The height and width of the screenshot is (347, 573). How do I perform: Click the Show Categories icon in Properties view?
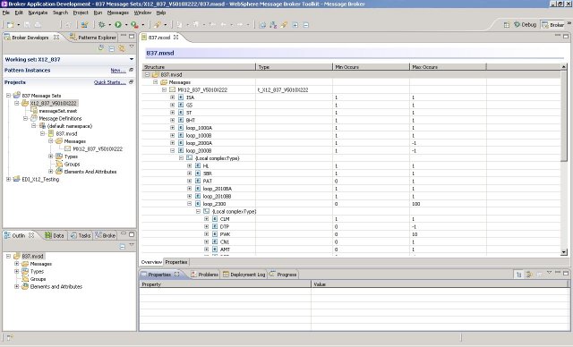[518, 275]
